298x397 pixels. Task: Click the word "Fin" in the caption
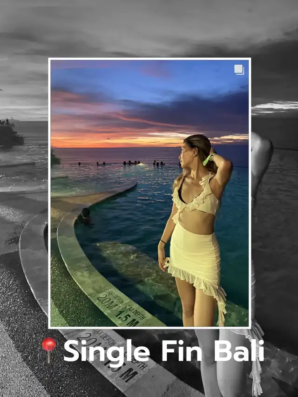tap(182, 351)
